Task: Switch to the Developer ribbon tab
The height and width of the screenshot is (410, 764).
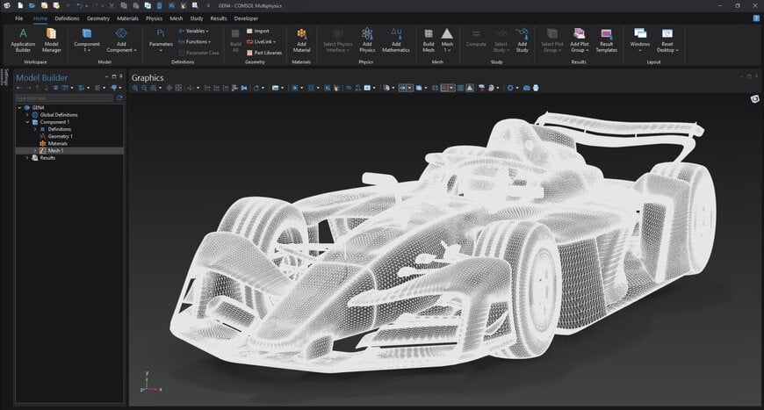Action: tap(246, 18)
